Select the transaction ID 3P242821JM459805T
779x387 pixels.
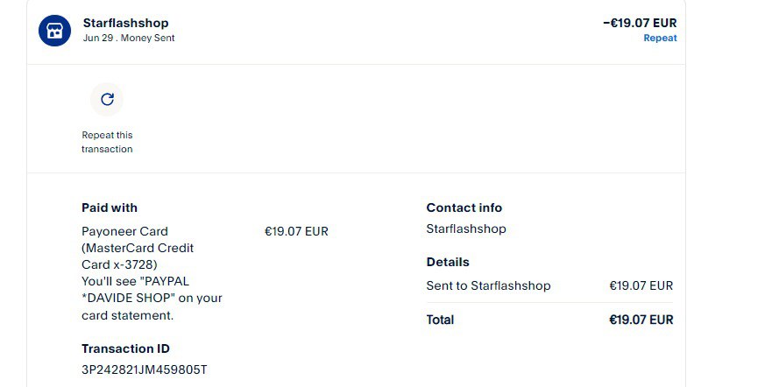145,369
